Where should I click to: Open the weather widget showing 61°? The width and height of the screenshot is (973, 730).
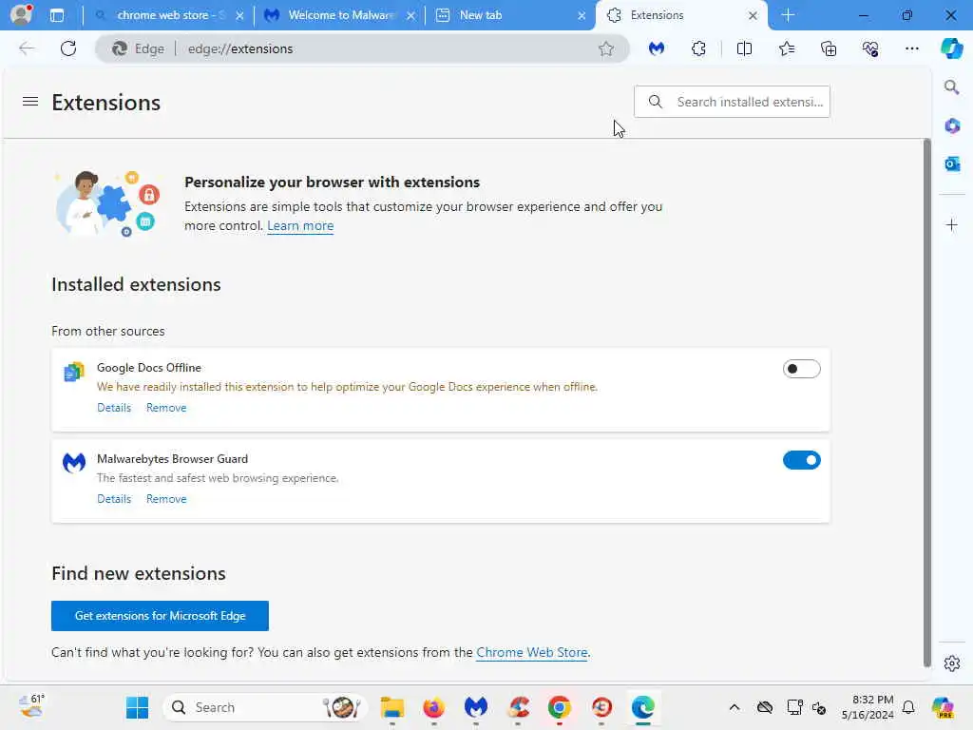point(31,706)
